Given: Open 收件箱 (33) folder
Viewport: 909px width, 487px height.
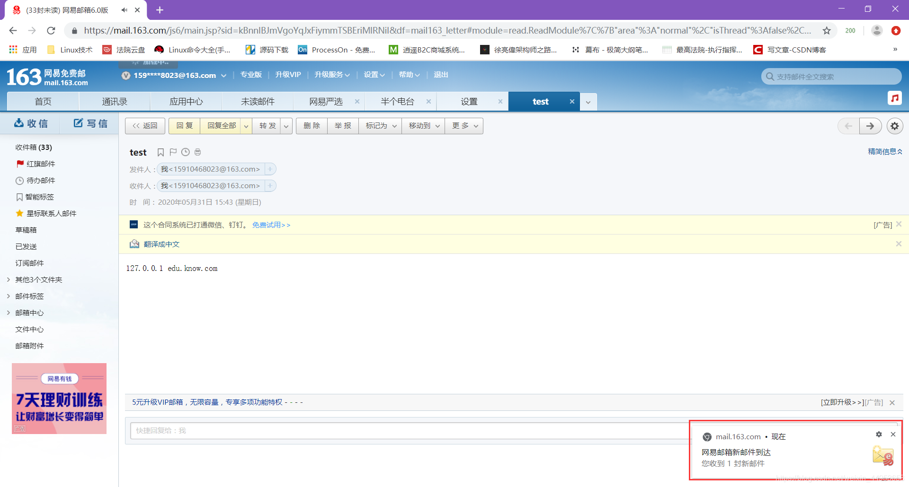Looking at the screenshot, I should pyautogui.click(x=34, y=147).
